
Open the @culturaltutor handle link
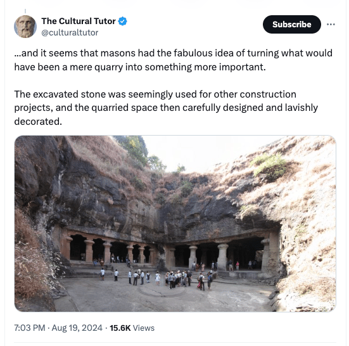click(x=70, y=32)
